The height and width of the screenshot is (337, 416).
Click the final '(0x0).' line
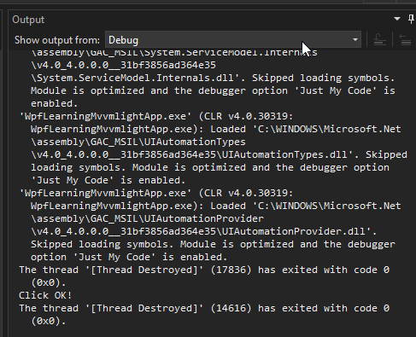(x=49, y=321)
